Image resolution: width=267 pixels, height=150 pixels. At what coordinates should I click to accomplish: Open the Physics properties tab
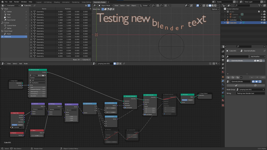click(x=223, y=89)
